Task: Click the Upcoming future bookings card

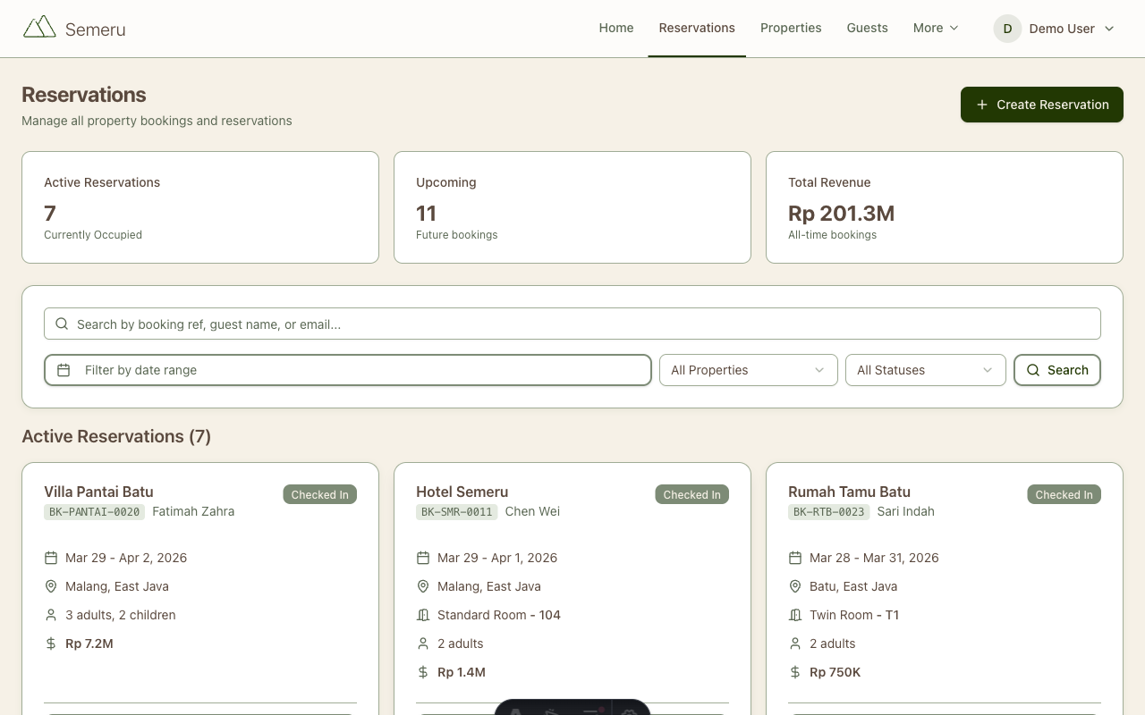Action: pos(572,207)
